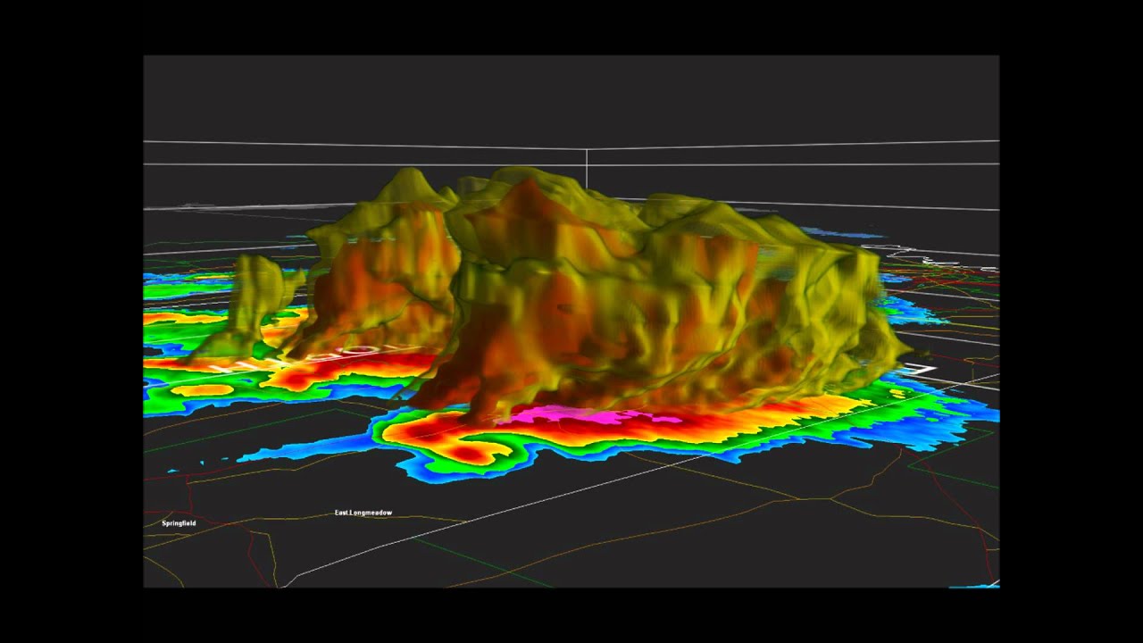The width and height of the screenshot is (1143, 643).
Task: Click the East Longmeadow map label
Action: pyautogui.click(x=363, y=513)
